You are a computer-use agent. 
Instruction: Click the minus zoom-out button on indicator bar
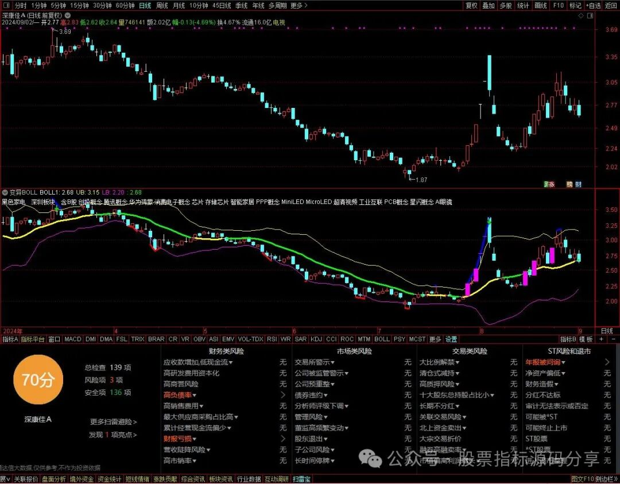614,339
